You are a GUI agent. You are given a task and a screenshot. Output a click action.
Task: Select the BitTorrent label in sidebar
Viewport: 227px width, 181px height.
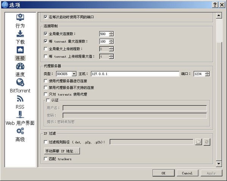(20, 90)
